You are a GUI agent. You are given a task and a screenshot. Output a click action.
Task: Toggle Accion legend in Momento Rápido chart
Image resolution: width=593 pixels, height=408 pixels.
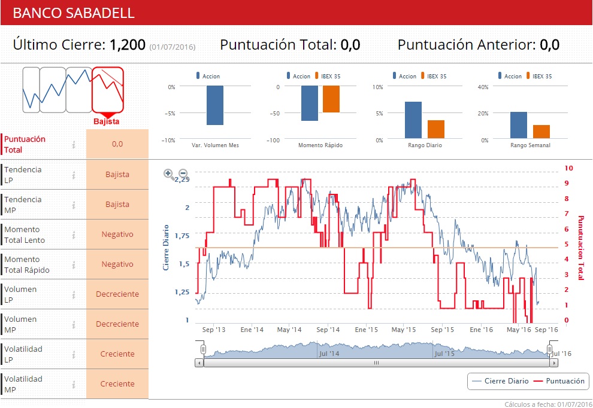coord(298,76)
